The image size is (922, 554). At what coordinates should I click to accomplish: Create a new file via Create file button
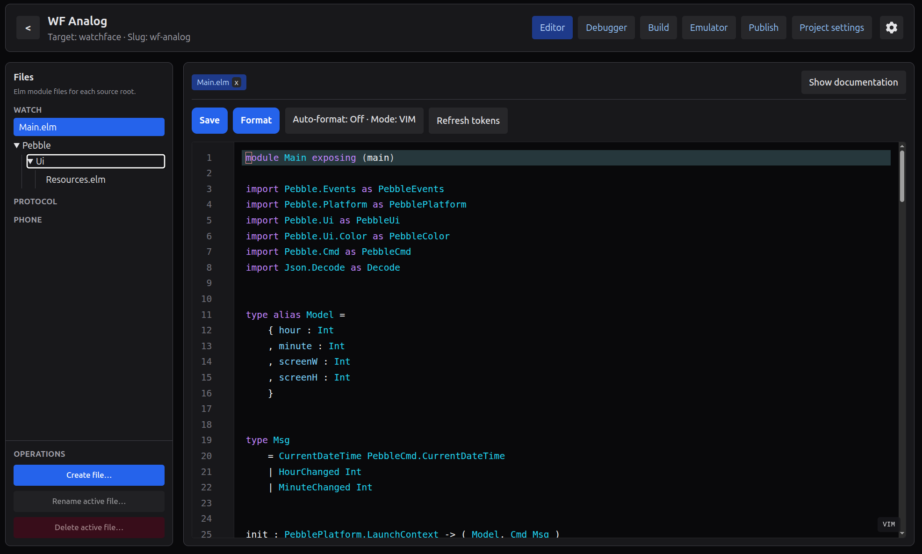click(x=89, y=475)
